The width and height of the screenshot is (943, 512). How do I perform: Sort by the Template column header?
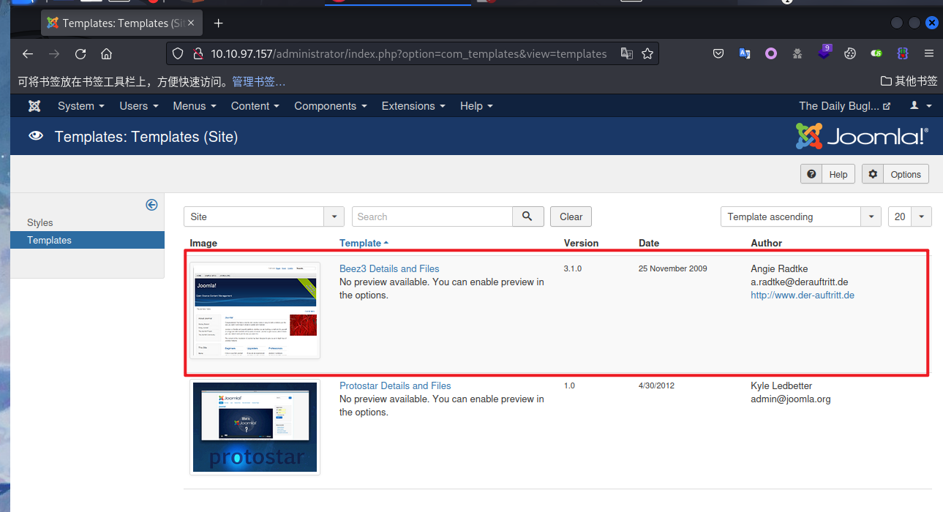[364, 243]
